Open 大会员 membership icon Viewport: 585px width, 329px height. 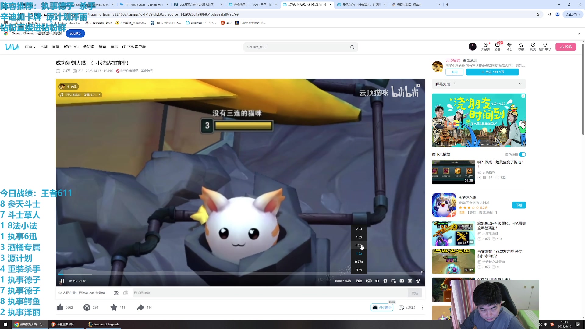point(485,47)
